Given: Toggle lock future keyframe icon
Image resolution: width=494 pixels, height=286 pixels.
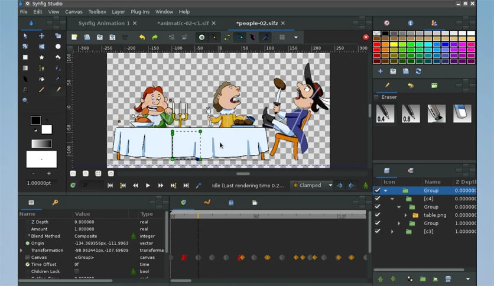Looking at the screenshot, I should click(x=352, y=186).
